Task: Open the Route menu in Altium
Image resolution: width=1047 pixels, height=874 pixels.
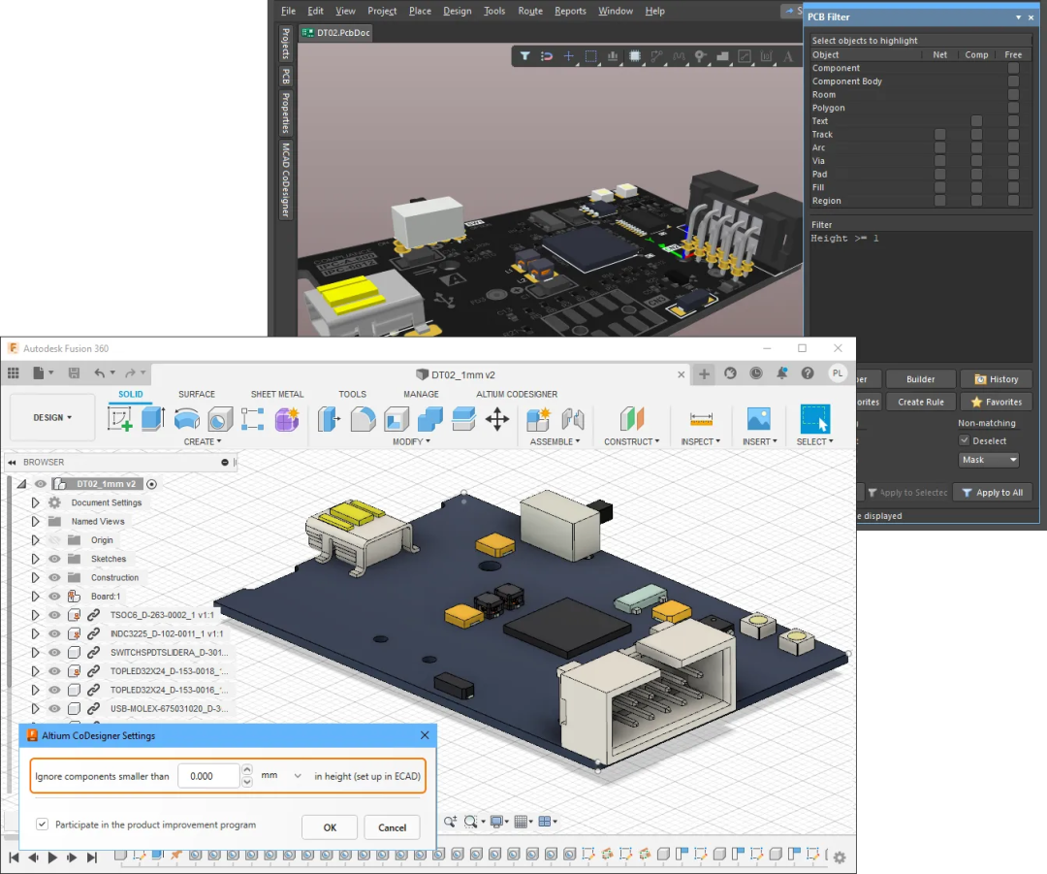Action: pos(530,11)
